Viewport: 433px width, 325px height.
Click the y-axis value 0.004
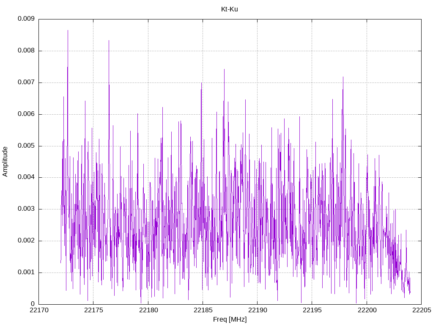[x=26, y=177]
